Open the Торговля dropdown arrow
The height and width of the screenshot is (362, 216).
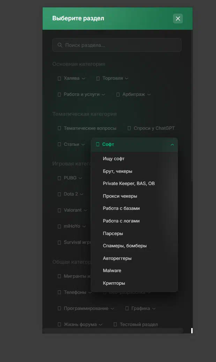pos(127,78)
